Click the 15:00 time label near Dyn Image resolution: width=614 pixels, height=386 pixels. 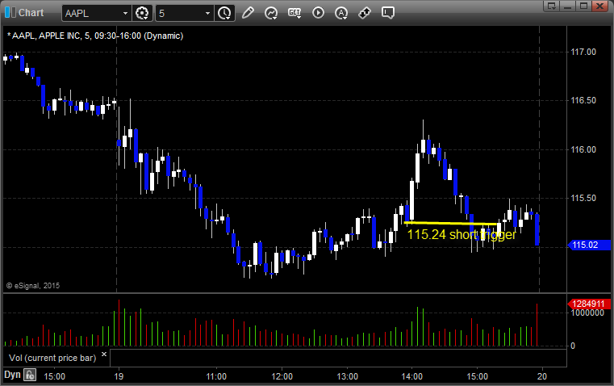pos(54,376)
